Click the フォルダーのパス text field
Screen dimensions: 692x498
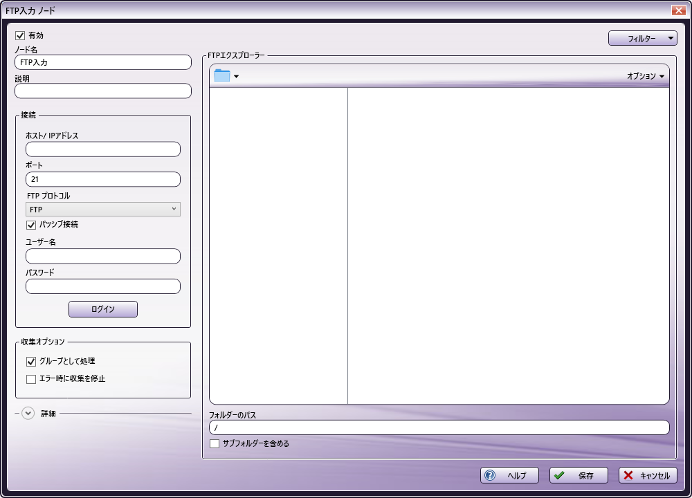click(x=439, y=427)
